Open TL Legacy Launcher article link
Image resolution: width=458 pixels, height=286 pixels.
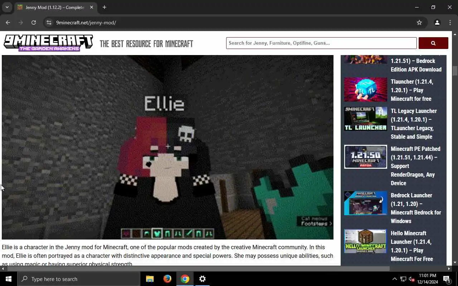point(414,124)
